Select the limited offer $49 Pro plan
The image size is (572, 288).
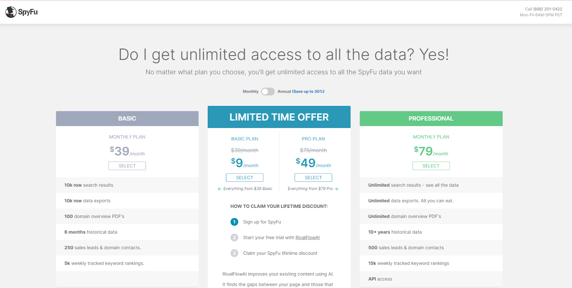(x=313, y=177)
